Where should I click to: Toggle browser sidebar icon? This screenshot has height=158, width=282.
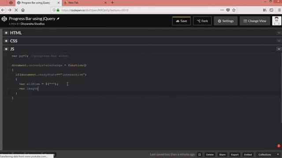click(271, 10)
